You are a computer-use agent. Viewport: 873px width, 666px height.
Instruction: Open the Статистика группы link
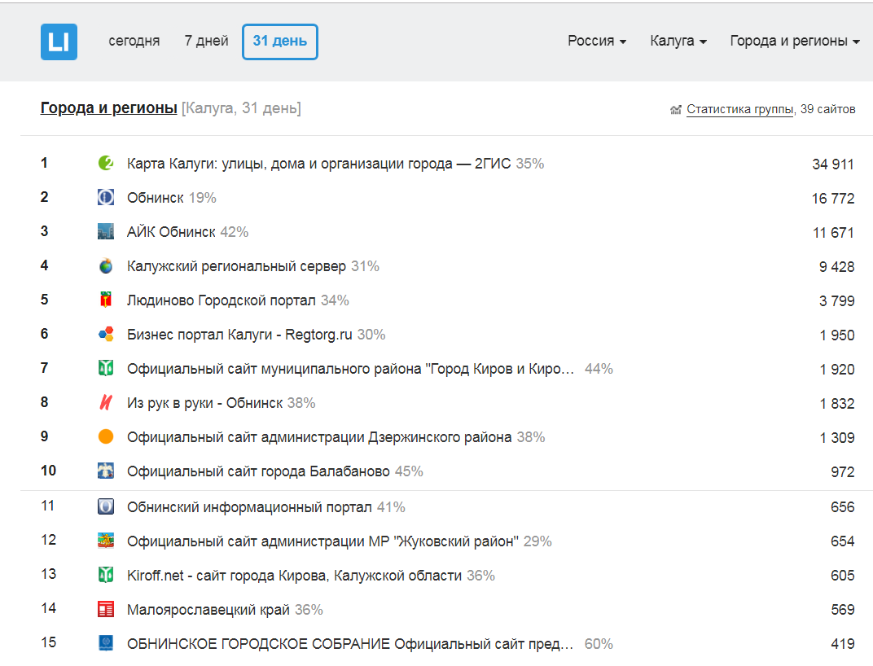point(739,109)
